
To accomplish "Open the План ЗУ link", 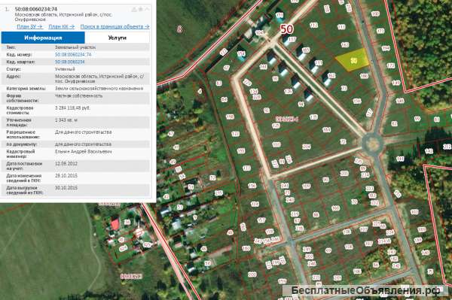I will tap(30, 26).
